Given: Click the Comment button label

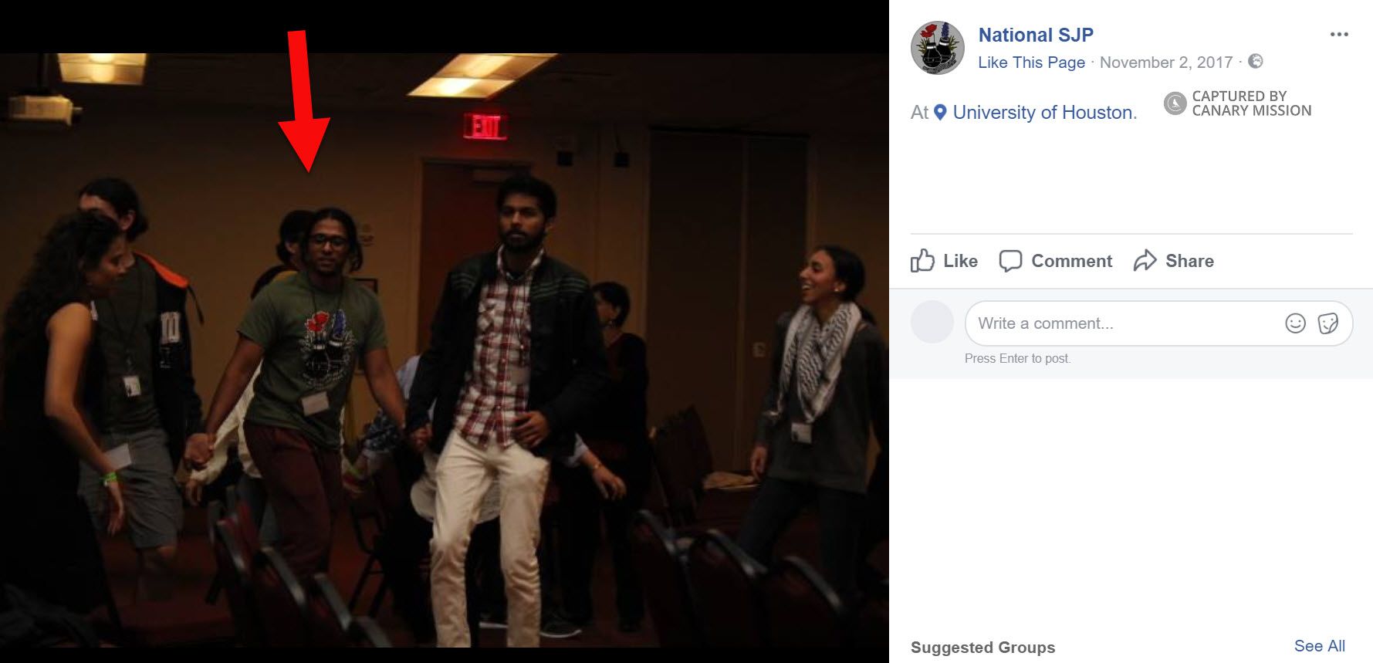Looking at the screenshot, I should [x=1071, y=261].
